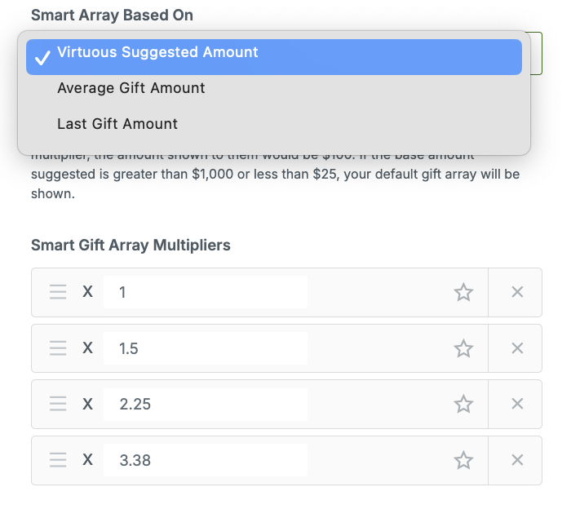Focus the multiplier field containing 1
Screen dimensions: 571x509
pyautogui.click(x=206, y=292)
